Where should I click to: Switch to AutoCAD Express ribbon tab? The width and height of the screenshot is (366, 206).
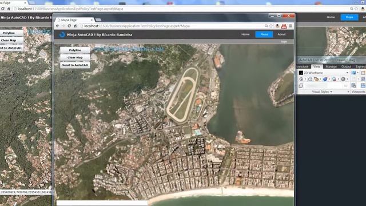click(361, 66)
